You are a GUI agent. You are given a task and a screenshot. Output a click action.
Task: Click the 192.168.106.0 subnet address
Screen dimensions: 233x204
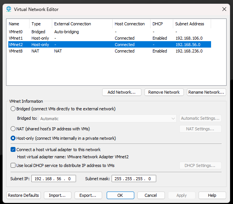point(189,38)
